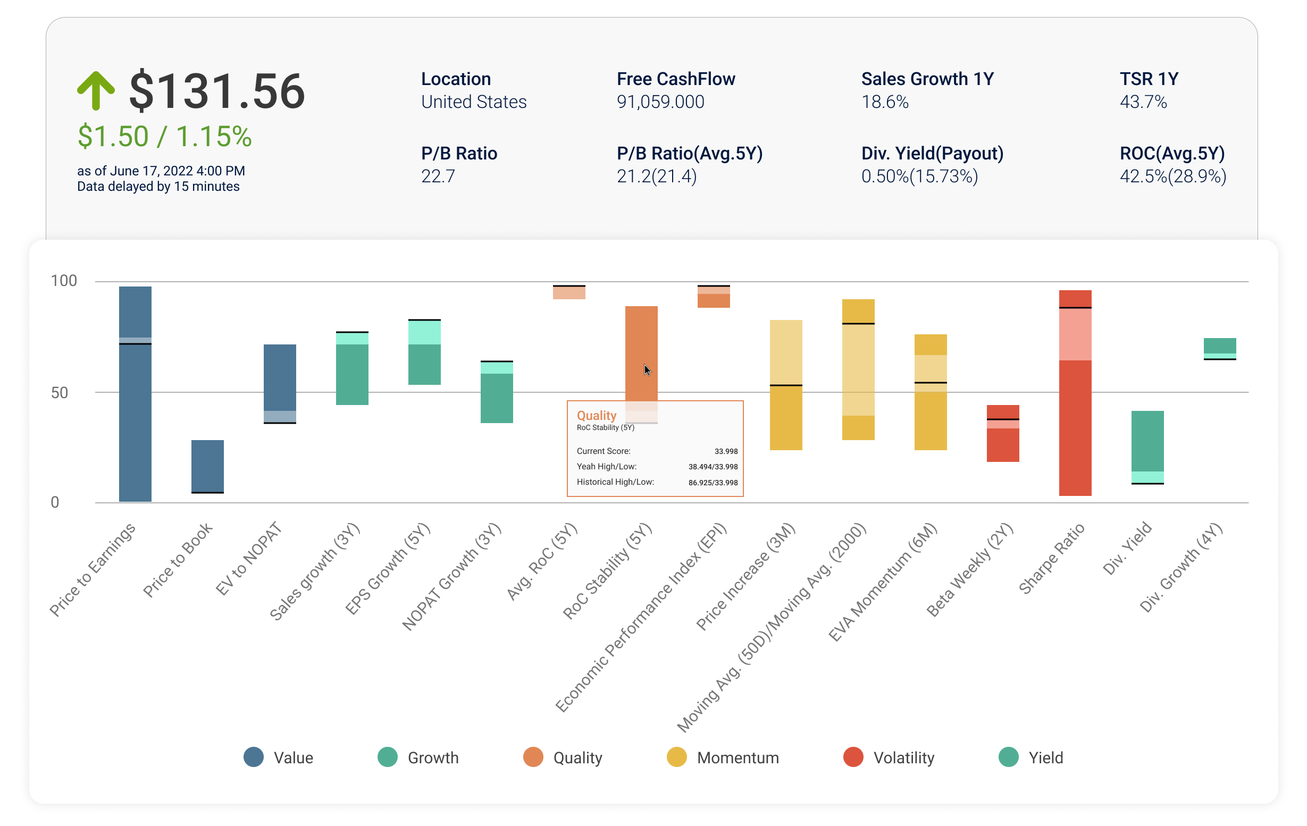This screenshot has height=826, width=1307.
Task: Select the Price to Book bar
Action: pos(207,466)
